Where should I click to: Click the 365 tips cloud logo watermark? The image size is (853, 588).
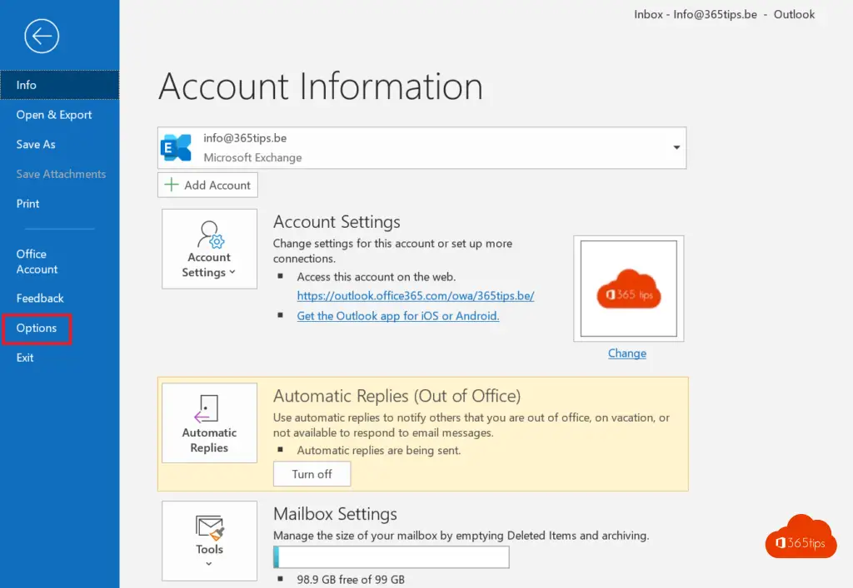tap(800, 536)
